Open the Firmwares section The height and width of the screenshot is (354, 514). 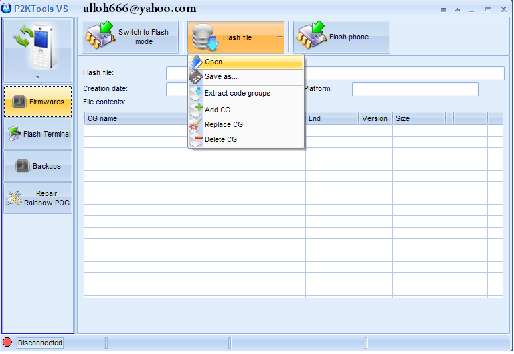pos(37,102)
